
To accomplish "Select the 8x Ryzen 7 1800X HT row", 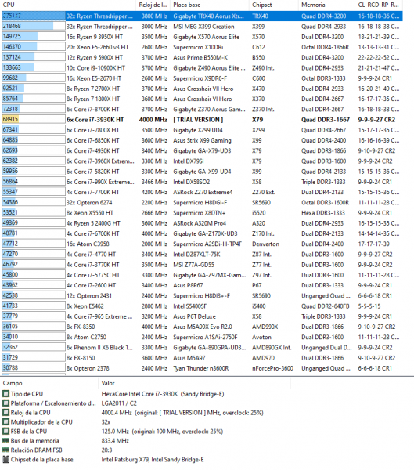I will [x=202, y=99].
